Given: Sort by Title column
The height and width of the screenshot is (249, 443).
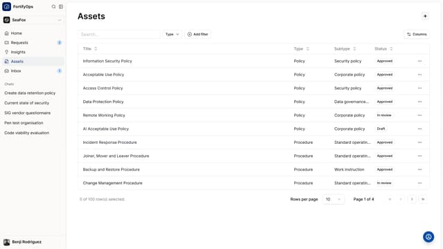Looking at the screenshot, I should click(90, 48).
